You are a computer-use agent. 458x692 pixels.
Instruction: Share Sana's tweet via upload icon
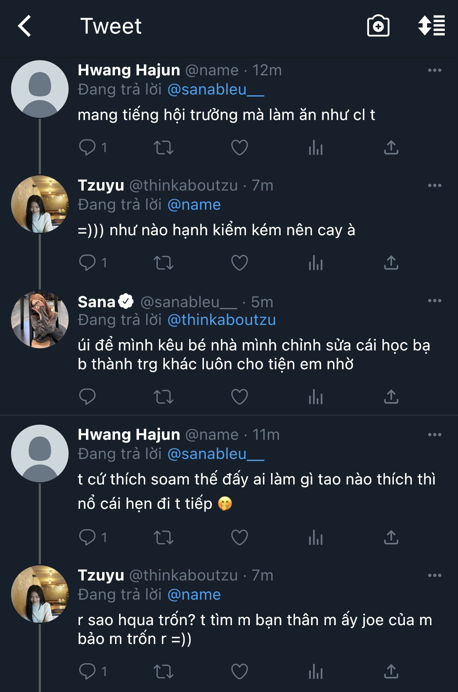391,397
